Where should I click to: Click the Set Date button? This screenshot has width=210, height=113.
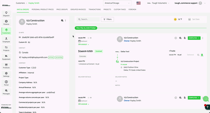click(x=194, y=19)
